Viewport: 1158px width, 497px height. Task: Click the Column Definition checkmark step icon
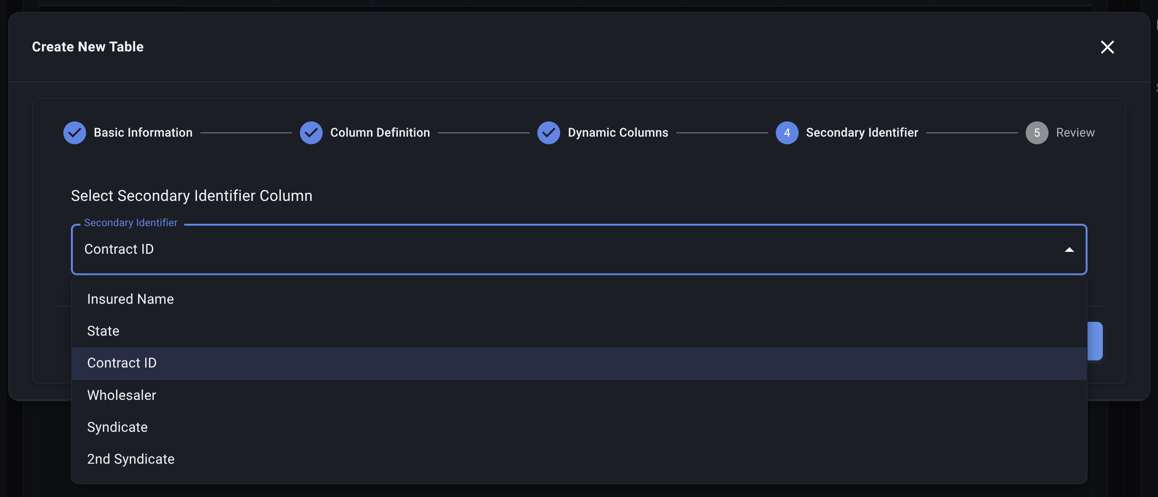click(311, 133)
